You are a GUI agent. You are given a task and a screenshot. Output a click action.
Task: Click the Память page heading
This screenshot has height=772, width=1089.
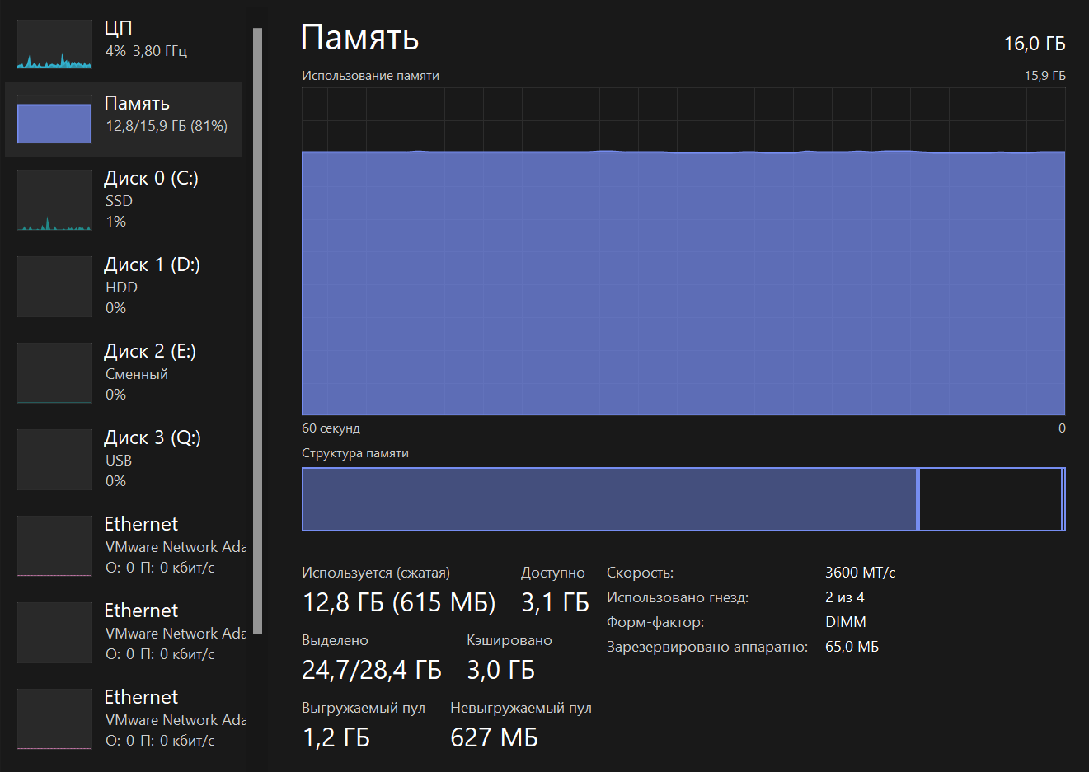pyautogui.click(x=359, y=38)
